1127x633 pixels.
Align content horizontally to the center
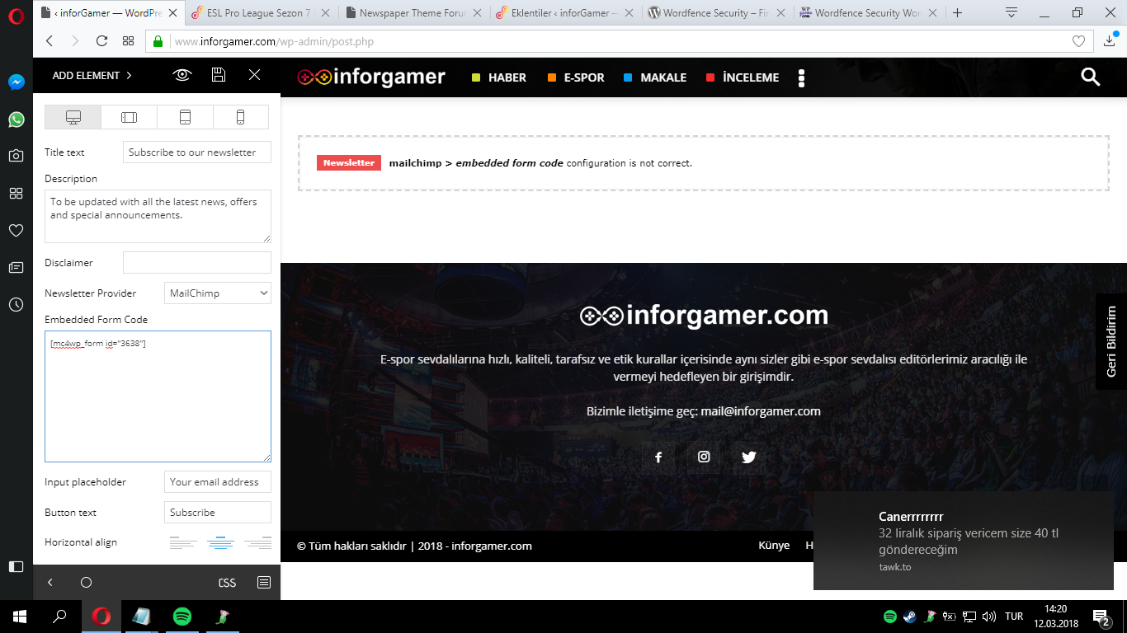220,542
